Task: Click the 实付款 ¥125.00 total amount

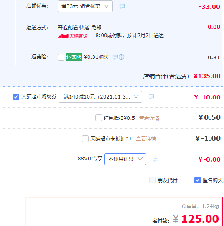Action: click(196, 219)
